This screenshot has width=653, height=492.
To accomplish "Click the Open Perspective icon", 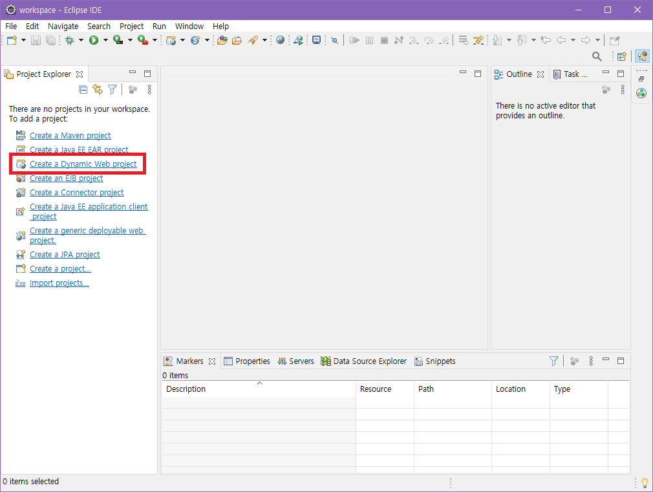I will [622, 56].
